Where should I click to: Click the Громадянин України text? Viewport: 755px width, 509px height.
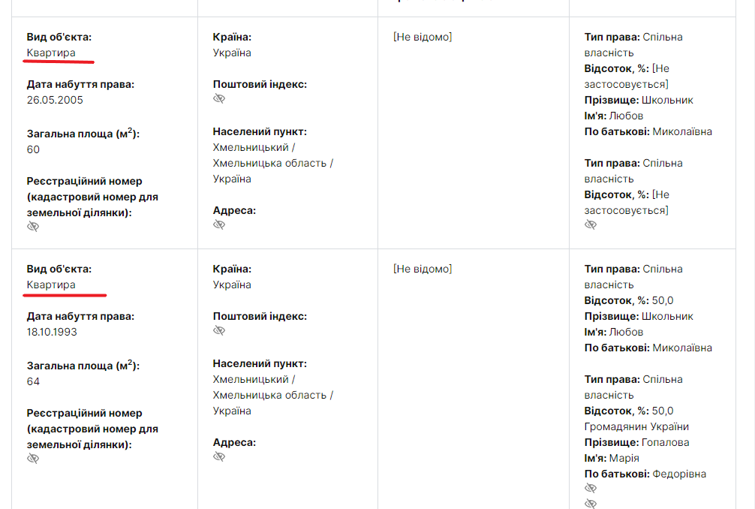tap(636, 426)
